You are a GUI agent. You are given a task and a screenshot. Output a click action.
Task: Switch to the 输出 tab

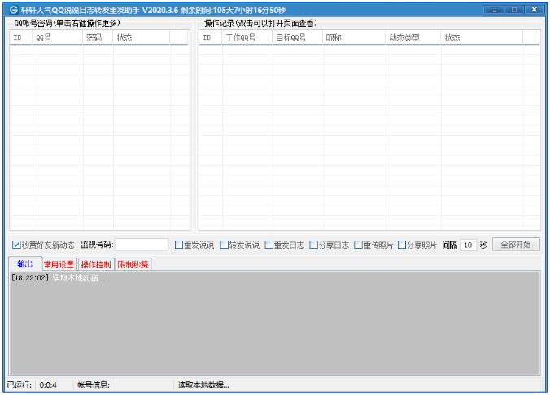25,264
